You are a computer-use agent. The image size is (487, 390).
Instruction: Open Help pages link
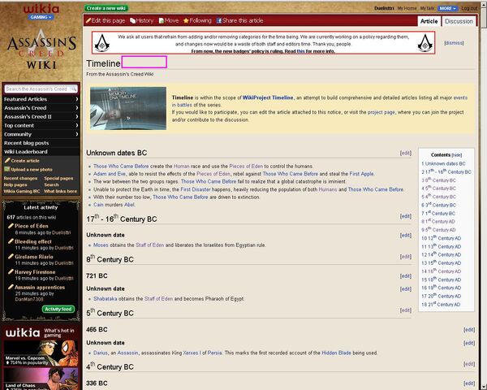point(15,184)
